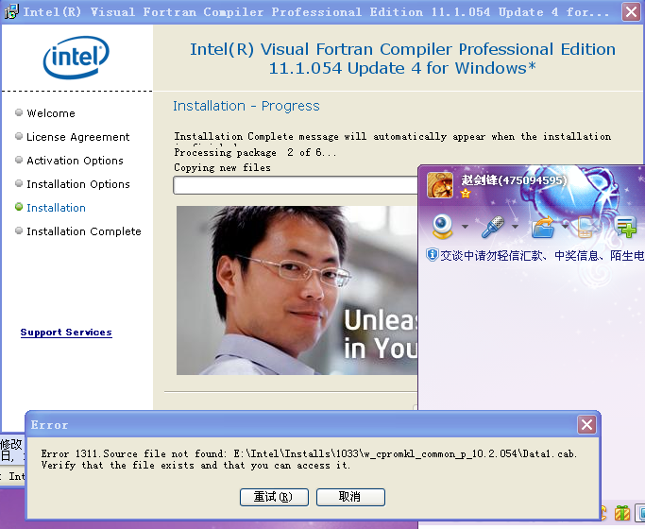The height and width of the screenshot is (529, 645).
Task: Click the send file folder icon in QQ
Action: pos(543,227)
